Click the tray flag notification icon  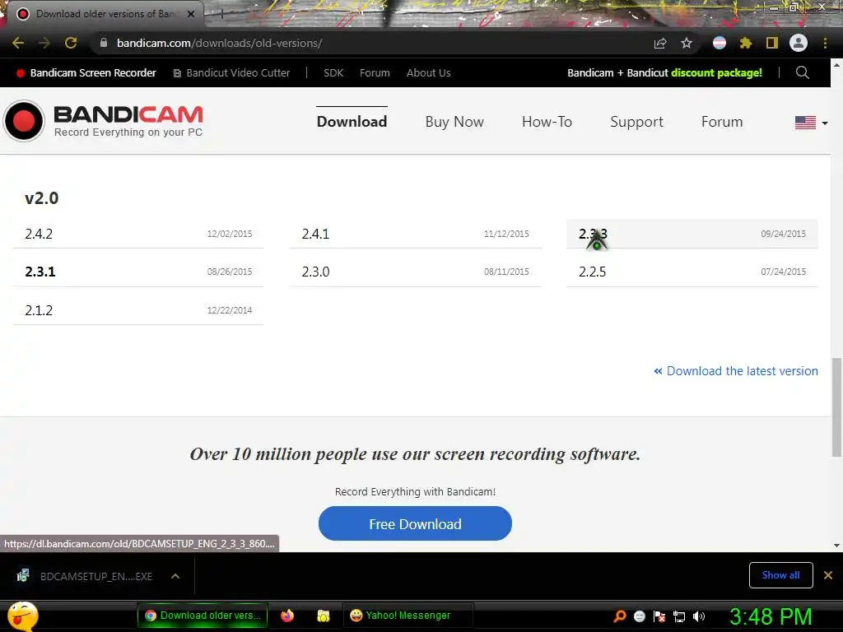pos(659,616)
